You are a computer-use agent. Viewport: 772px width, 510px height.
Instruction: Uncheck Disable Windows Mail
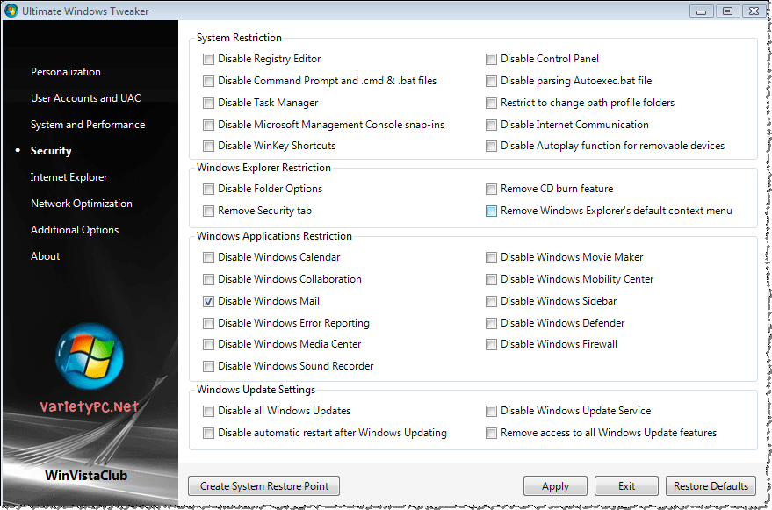coord(209,301)
